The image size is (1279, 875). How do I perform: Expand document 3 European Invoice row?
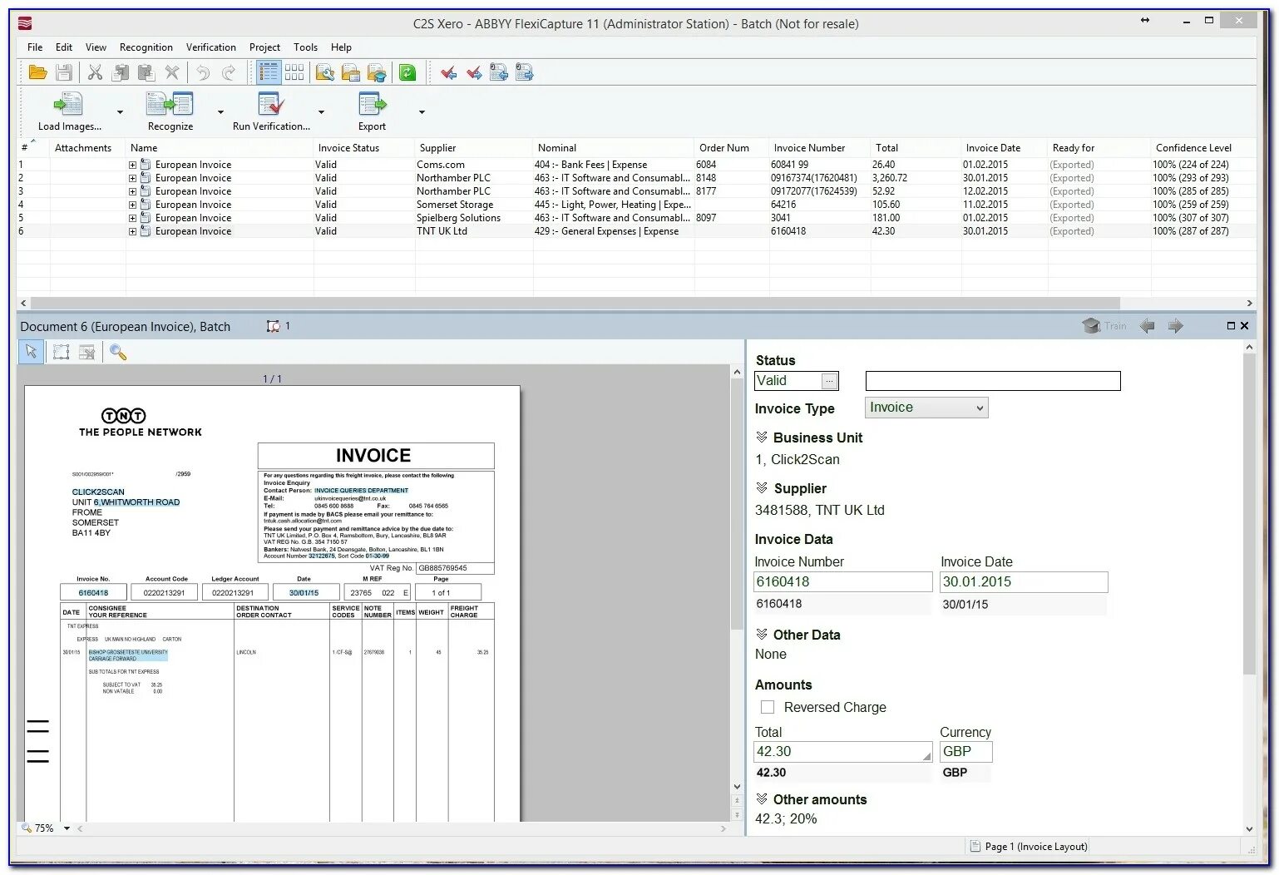point(132,191)
